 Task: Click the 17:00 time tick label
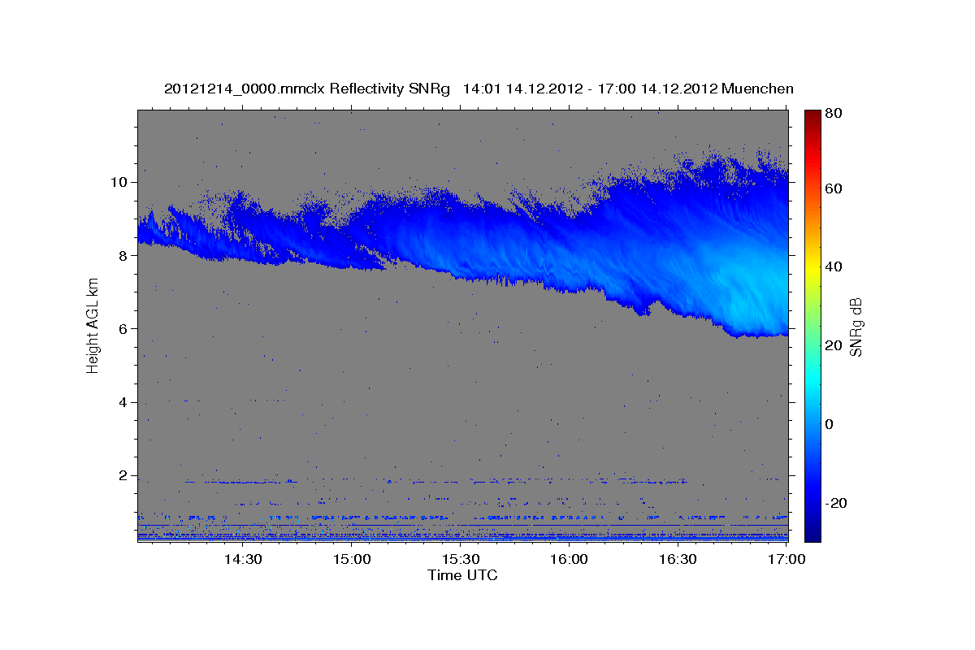tap(786, 559)
